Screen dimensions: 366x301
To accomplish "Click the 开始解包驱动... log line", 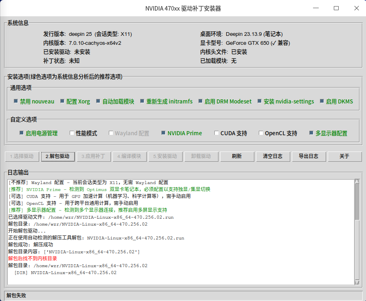I will [x=27, y=231].
